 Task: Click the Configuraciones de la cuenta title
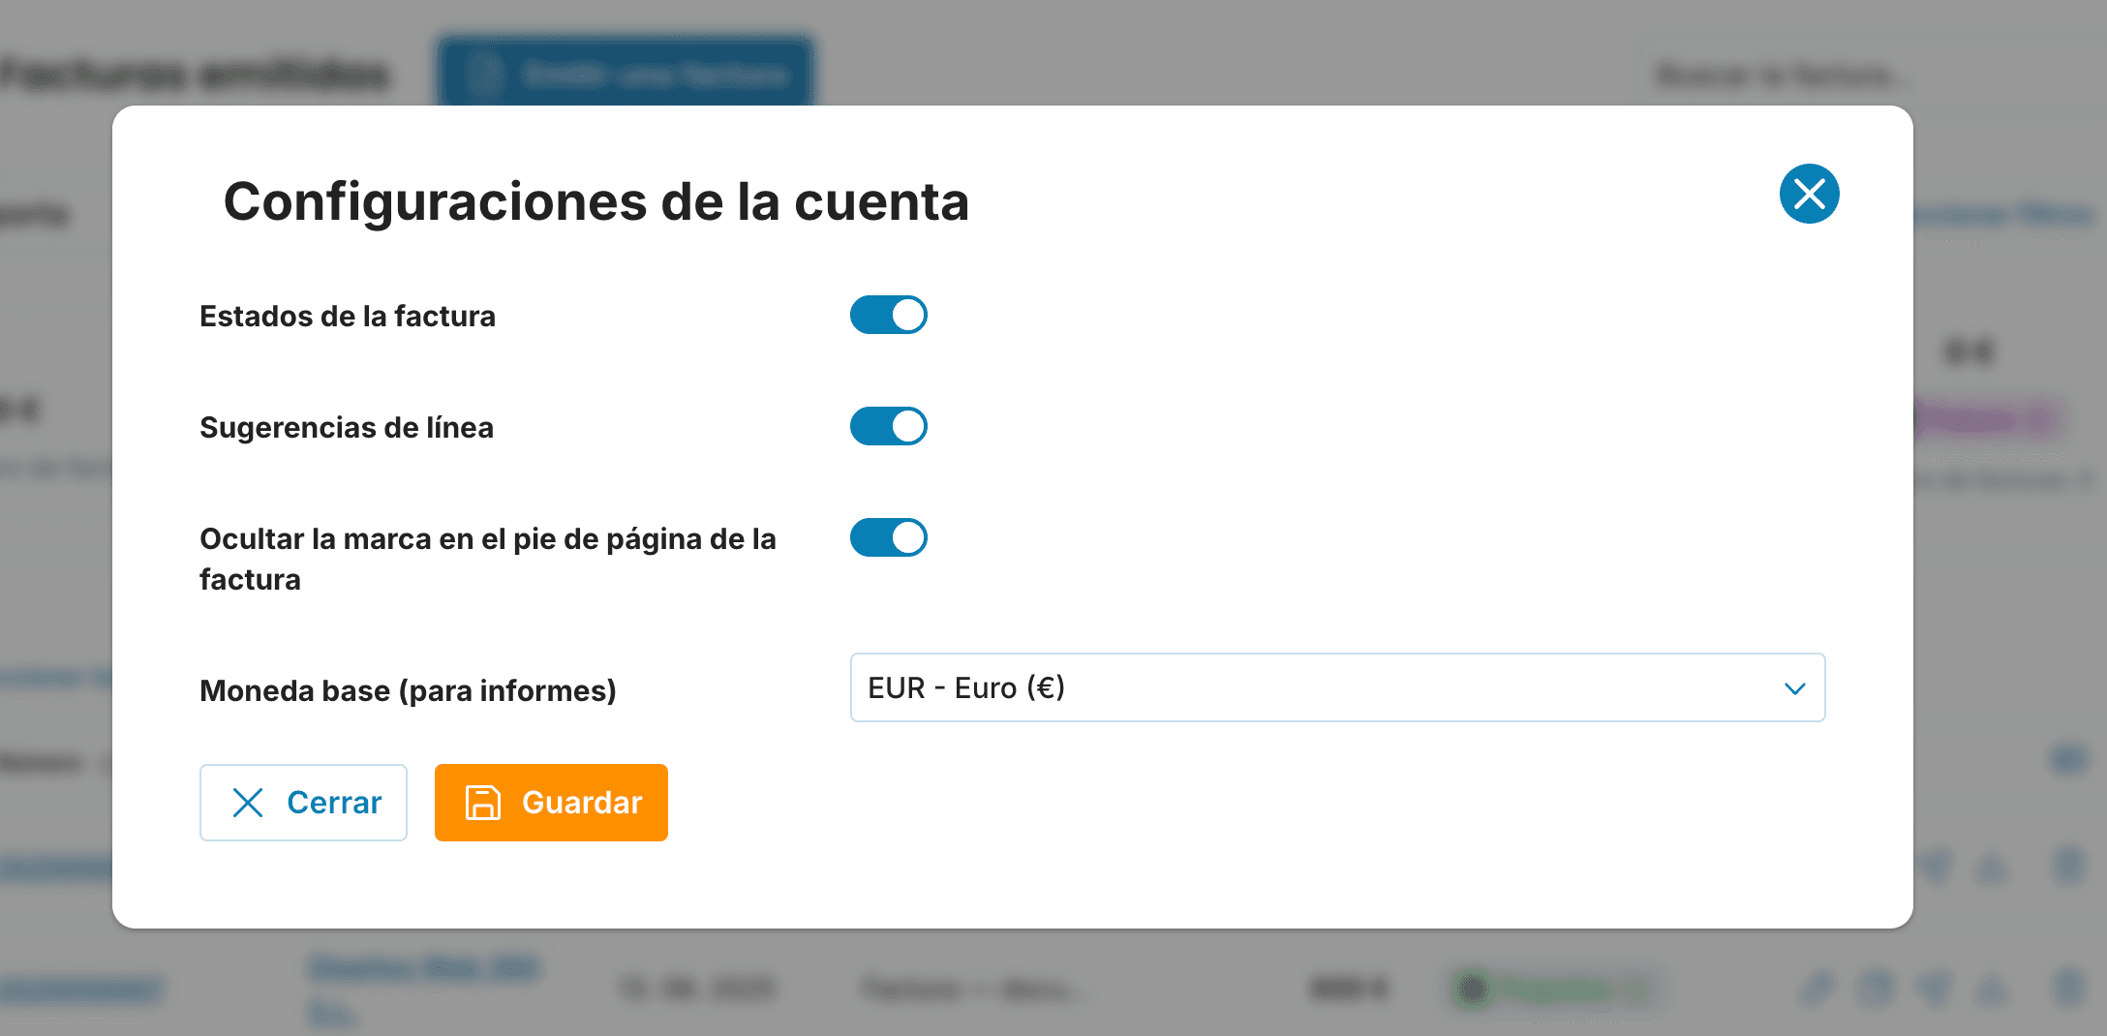pyautogui.click(x=596, y=202)
